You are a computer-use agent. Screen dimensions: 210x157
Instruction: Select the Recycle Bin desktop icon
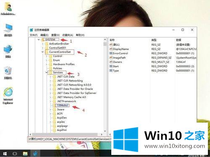click(x=8, y=73)
